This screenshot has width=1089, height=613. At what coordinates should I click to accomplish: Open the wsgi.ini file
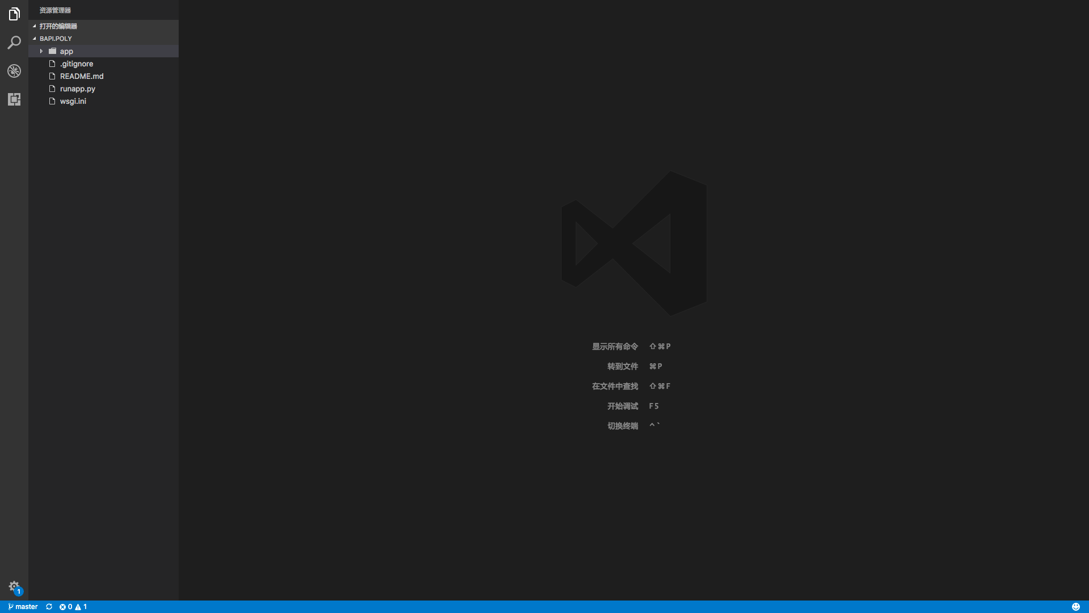tap(73, 101)
